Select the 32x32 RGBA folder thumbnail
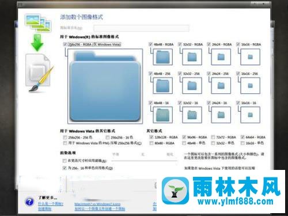The image size is (288, 216). 192,57
